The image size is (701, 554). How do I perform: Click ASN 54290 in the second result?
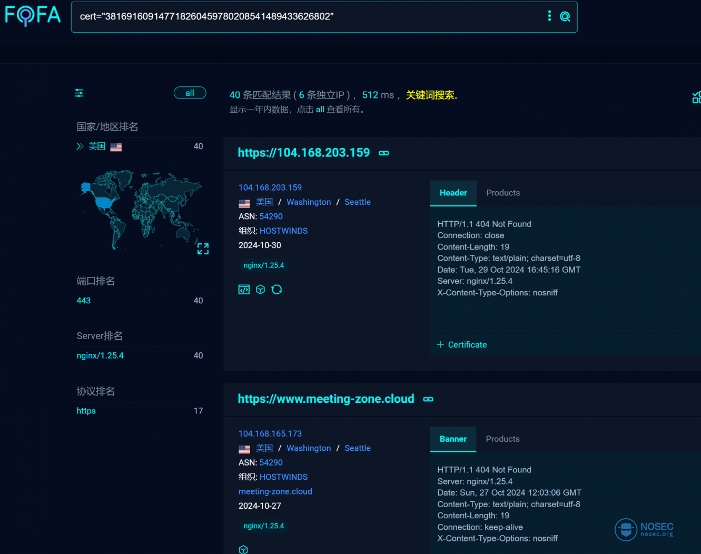tap(271, 463)
